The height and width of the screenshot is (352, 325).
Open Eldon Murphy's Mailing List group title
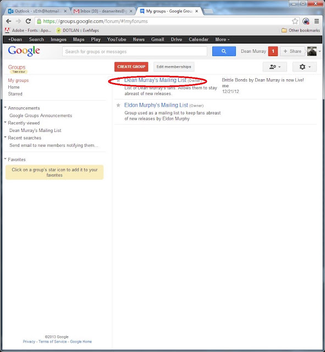[x=156, y=105]
